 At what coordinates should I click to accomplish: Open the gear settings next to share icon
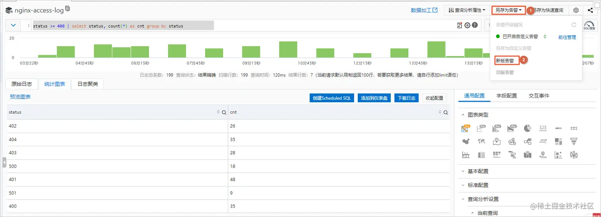[x=576, y=10]
